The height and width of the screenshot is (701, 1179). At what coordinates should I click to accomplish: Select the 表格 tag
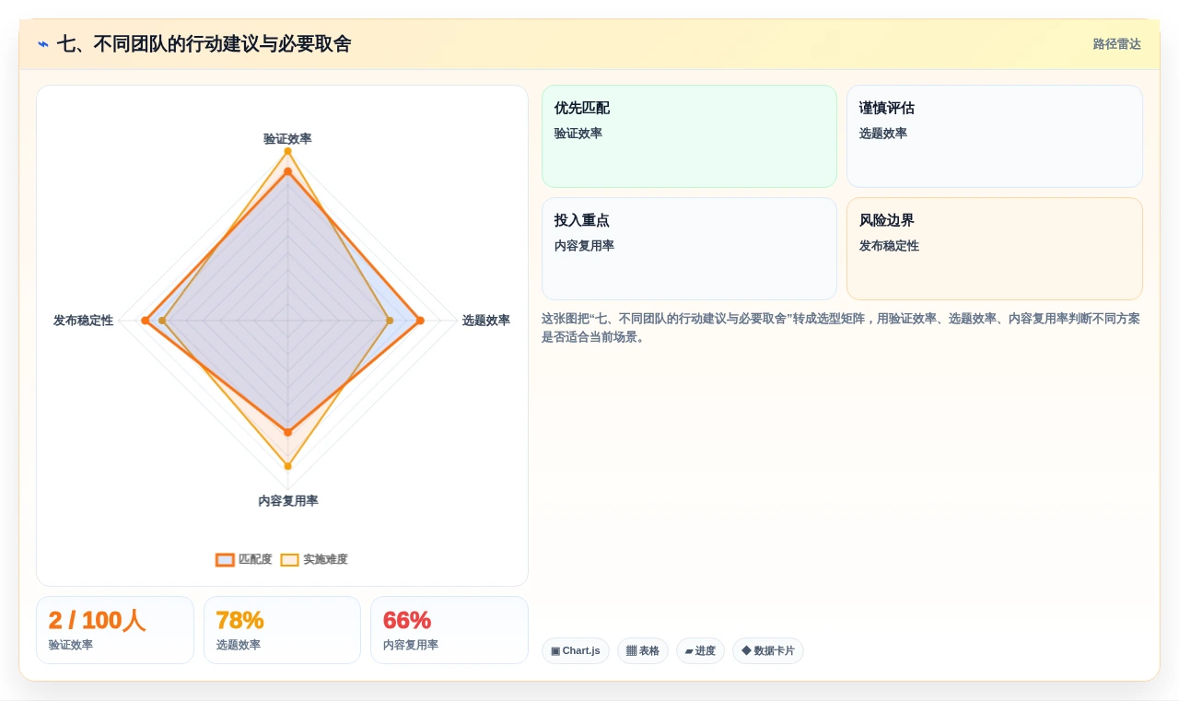point(643,651)
